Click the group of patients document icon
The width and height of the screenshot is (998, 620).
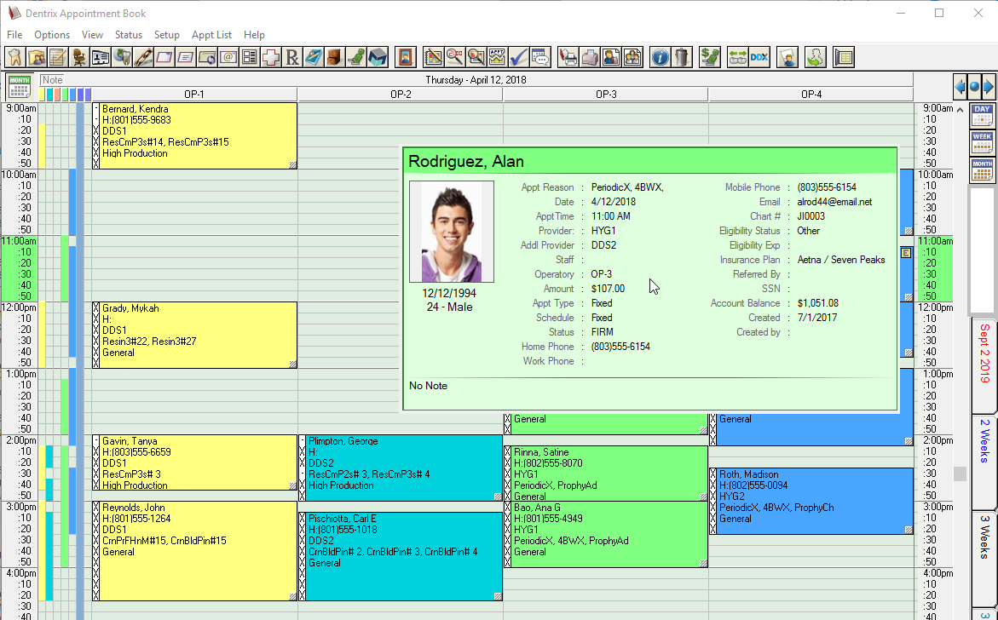point(632,57)
